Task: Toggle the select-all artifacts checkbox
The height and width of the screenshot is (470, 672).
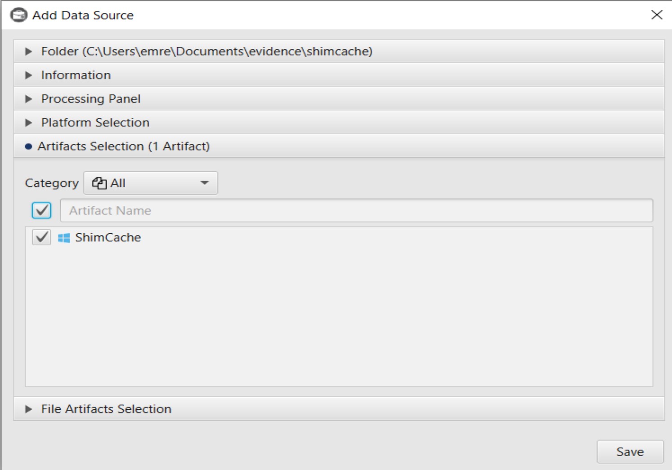Action: (42, 210)
